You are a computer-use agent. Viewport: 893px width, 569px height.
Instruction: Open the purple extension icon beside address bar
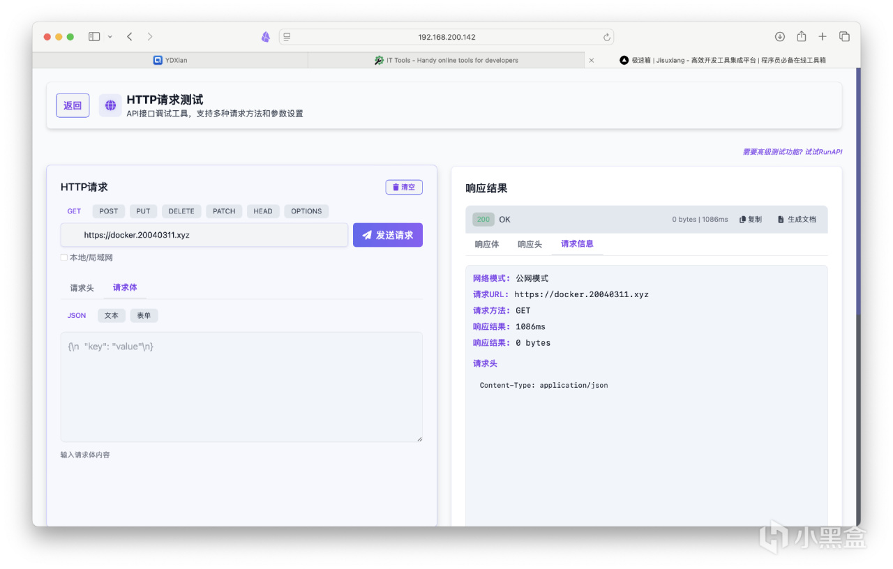click(x=266, y=37)
